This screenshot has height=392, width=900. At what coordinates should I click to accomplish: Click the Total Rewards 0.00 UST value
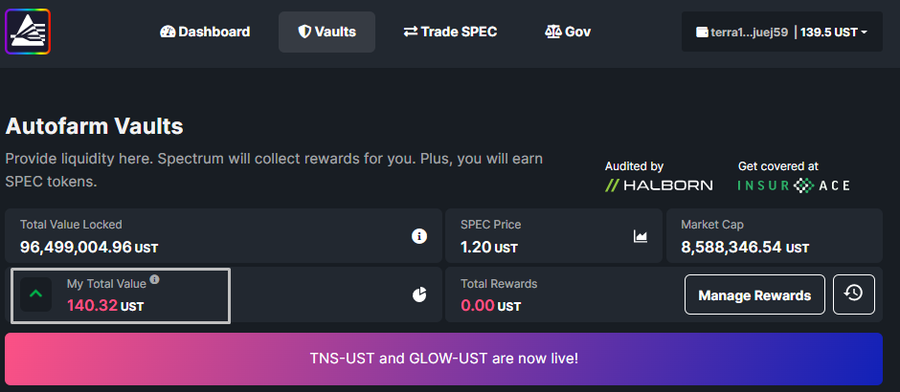490,306
